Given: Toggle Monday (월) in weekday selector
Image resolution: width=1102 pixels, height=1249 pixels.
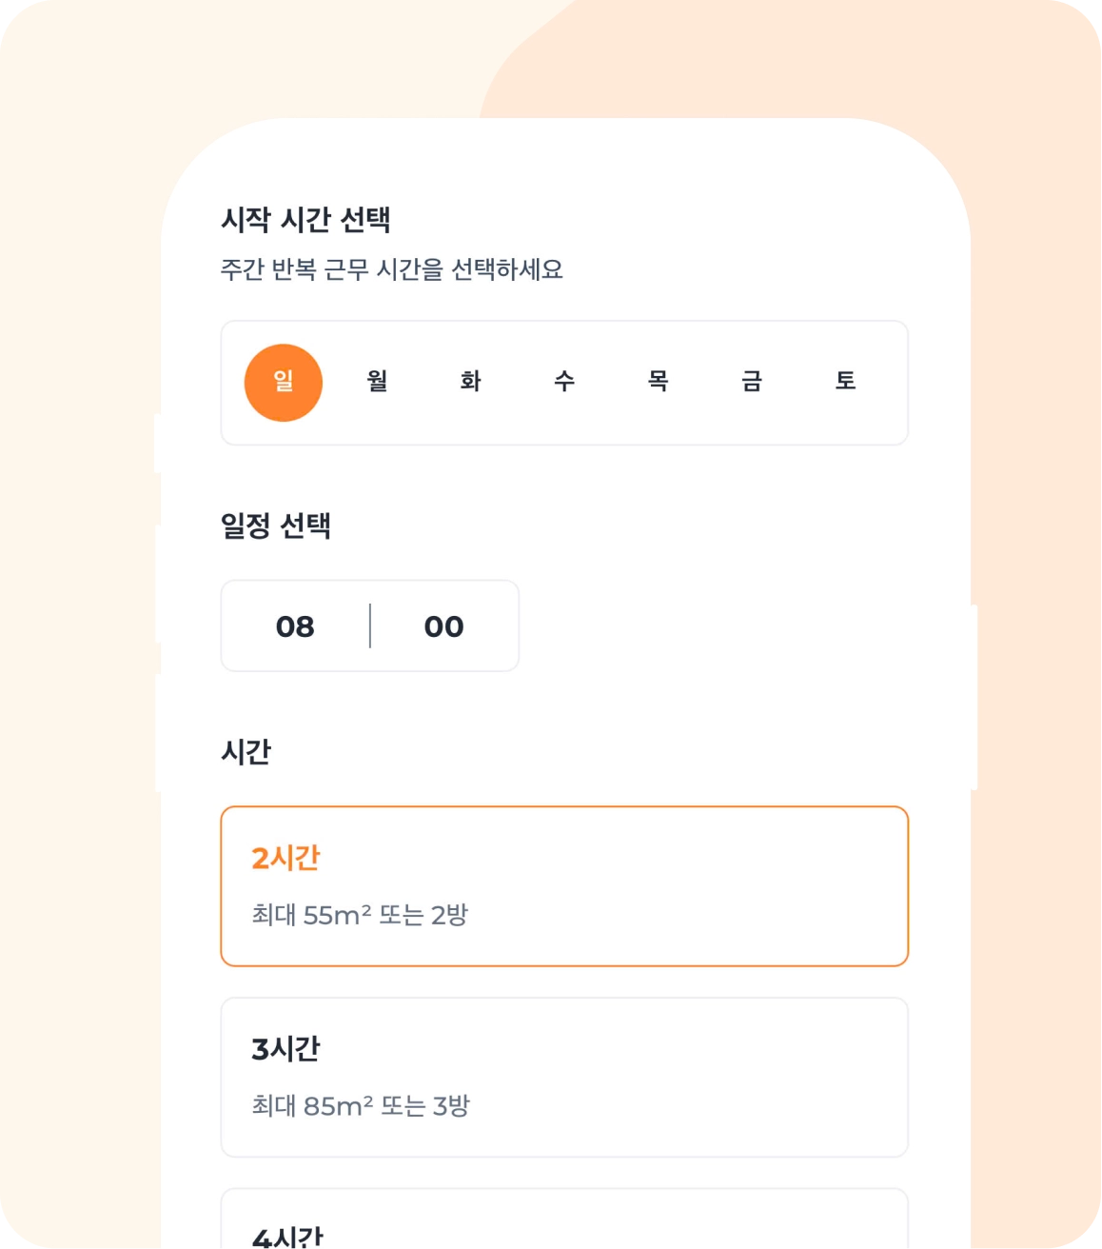Looking at the screenshot, I should click(377, 383).
